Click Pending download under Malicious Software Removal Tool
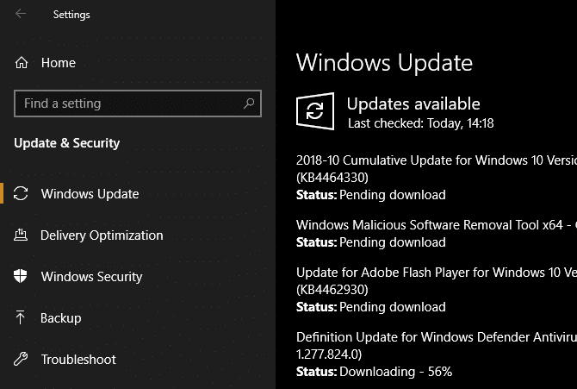 tap(392, 242)
